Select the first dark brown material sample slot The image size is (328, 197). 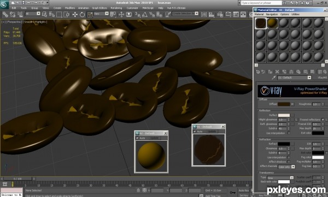(x=261, y=23)
